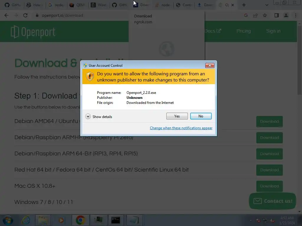
Task: Switch to the 'Cont' tab
Action: pyautogui.click(x=184, y=5)
